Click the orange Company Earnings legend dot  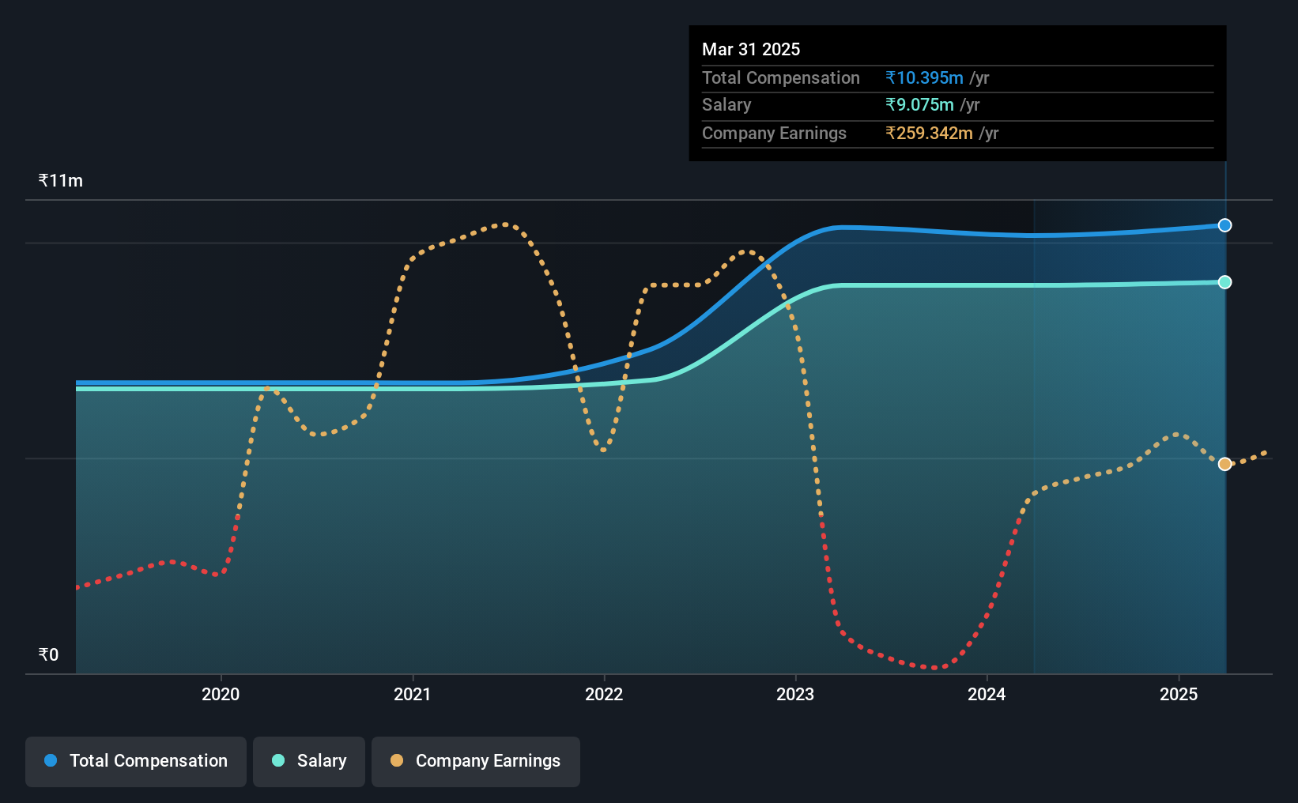[397, 760]
